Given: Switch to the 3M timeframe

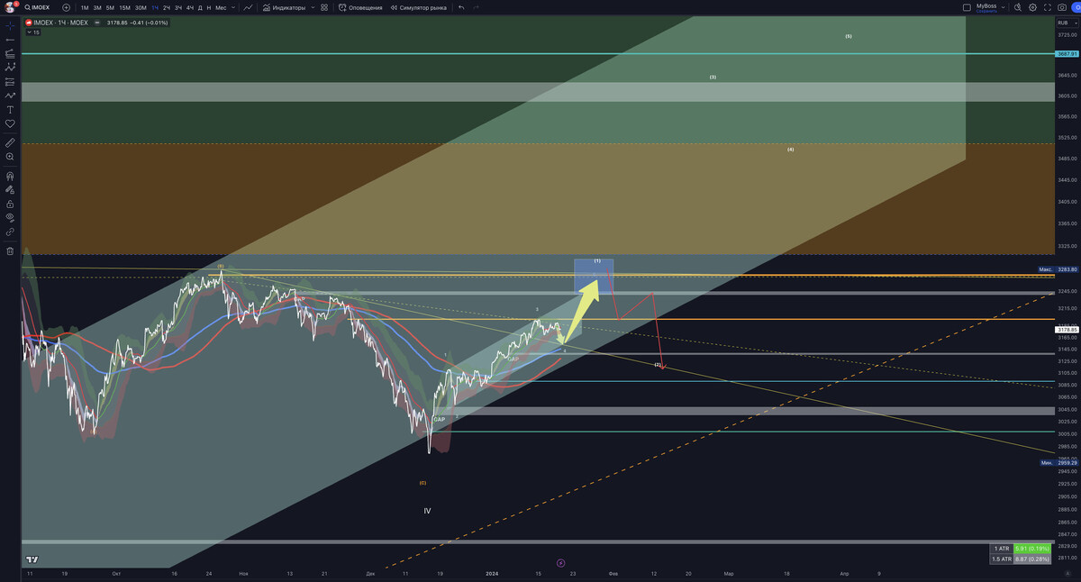Looking at the screenshot, I should point(97,7).
